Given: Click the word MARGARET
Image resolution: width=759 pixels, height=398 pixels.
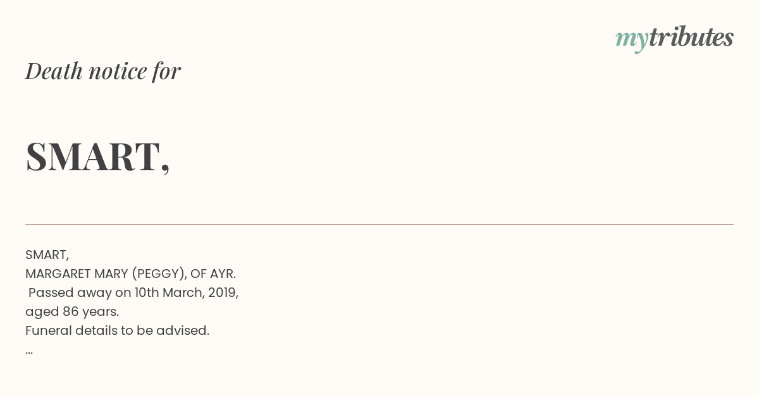Looking at the screenshot, I should click(58, 274).
